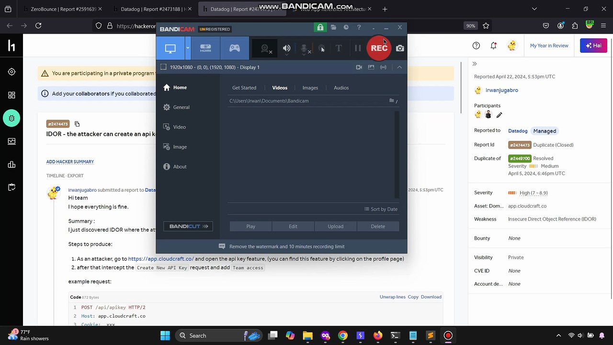Viewport: 613px width, 345px height.
Task: Open Windows Start menu
Action: tap(165, 335)
